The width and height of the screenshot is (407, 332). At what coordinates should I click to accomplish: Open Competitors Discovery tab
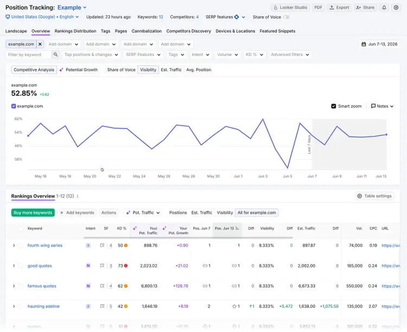pyautogui.click(x=188, y=31)
